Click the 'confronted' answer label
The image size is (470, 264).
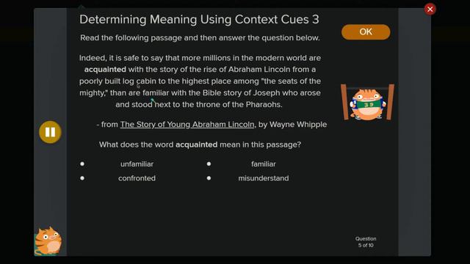click(137, 178)
